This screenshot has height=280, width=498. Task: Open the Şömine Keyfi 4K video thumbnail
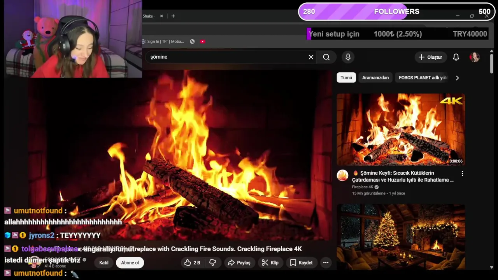pyautogui.click(x=401, y=129)
